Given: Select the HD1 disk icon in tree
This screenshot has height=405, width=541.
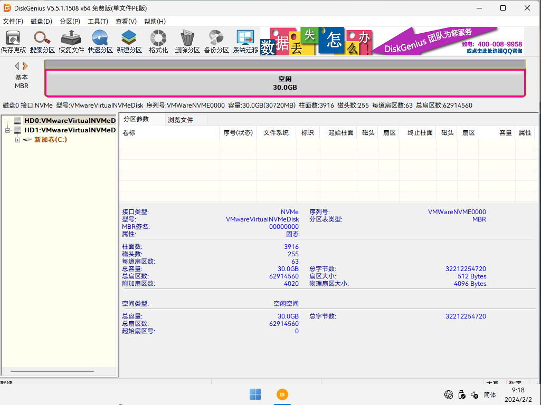Looking at the screenshot, I should coord(17,130).
